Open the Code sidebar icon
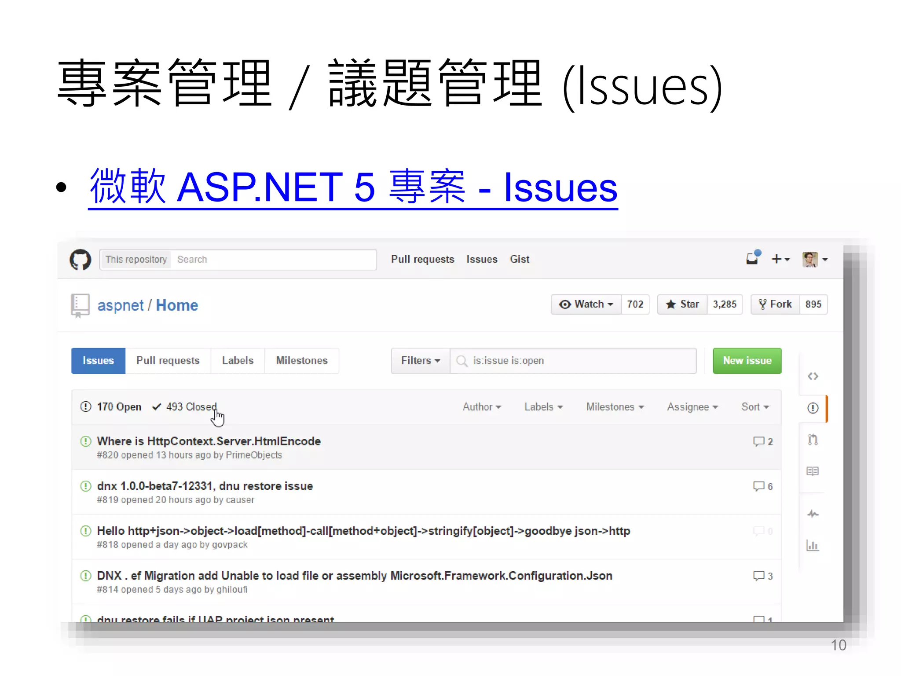 [813, 376]
